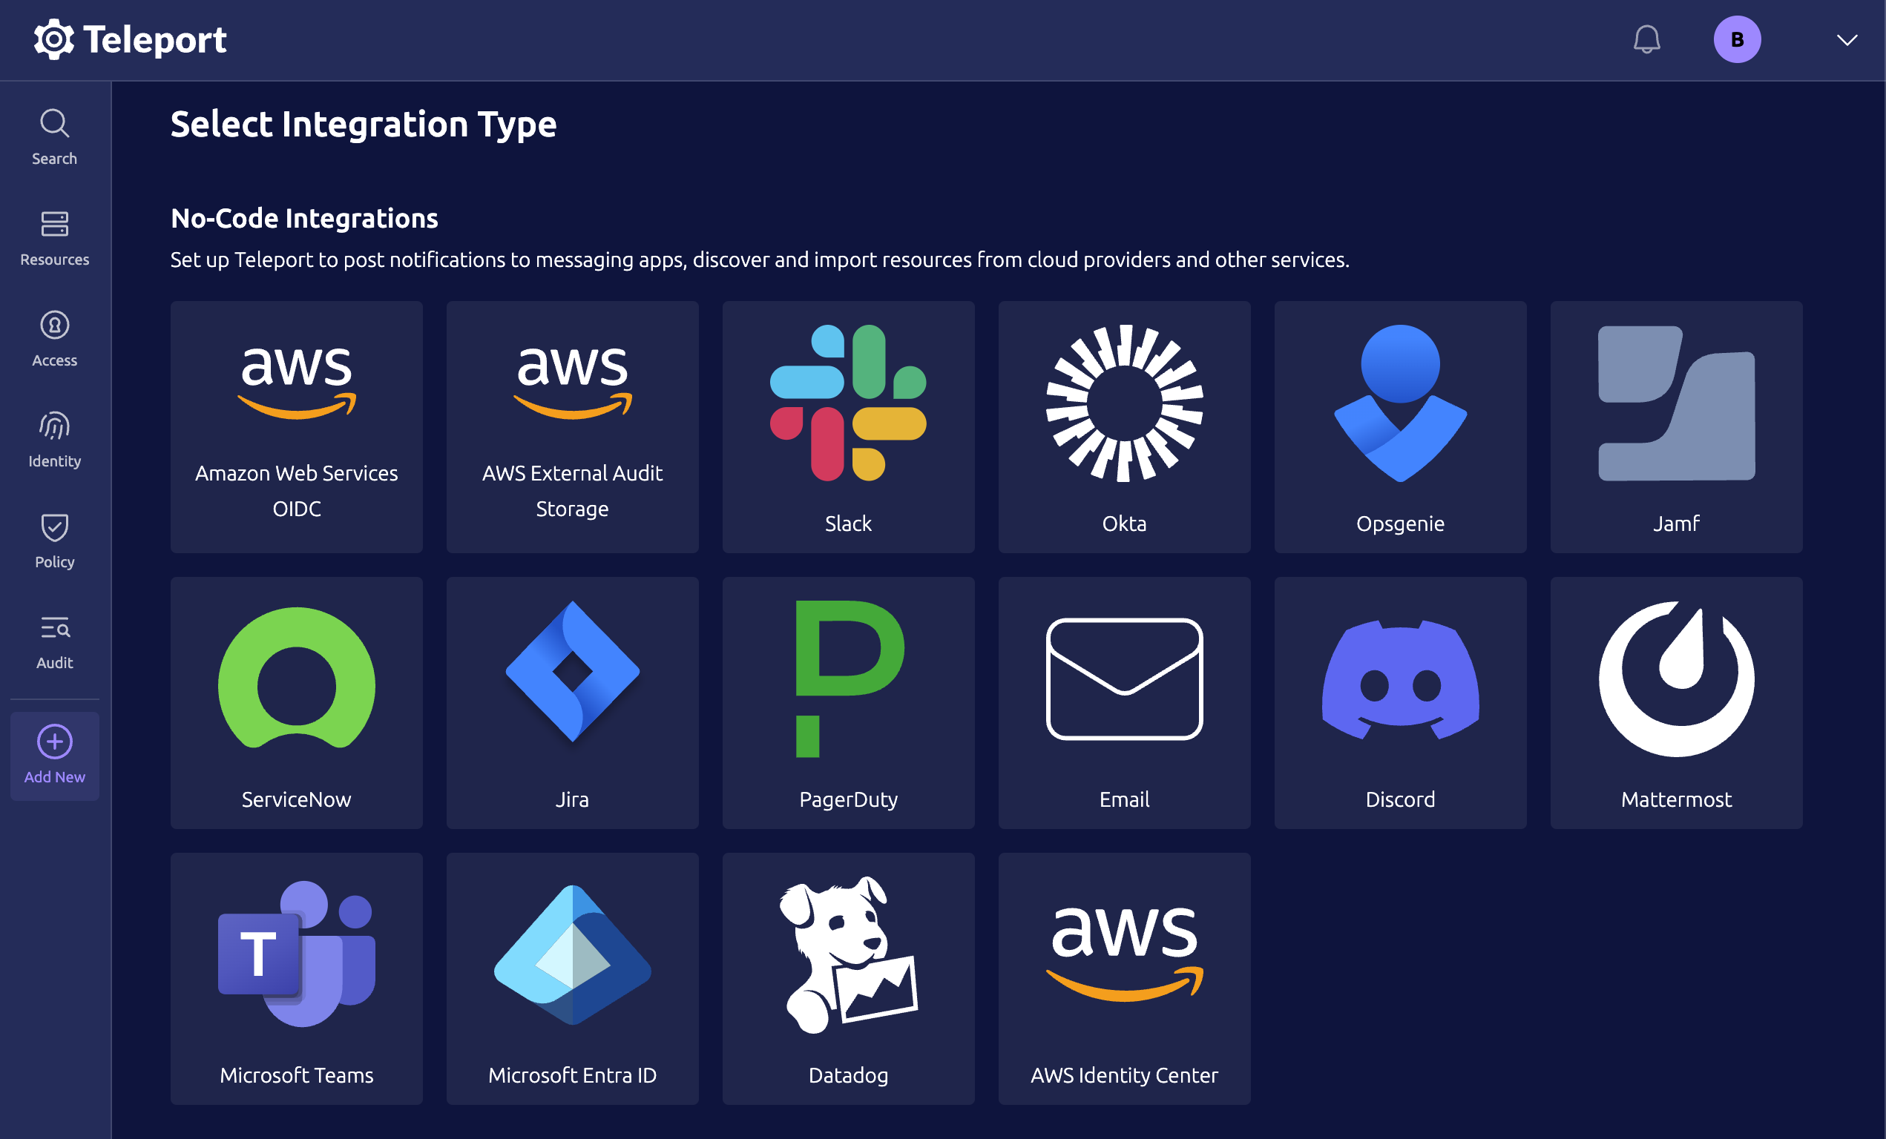1886x1139 pixels.
Task: Open the Policy section in sidebar
Action: (55, 540)
